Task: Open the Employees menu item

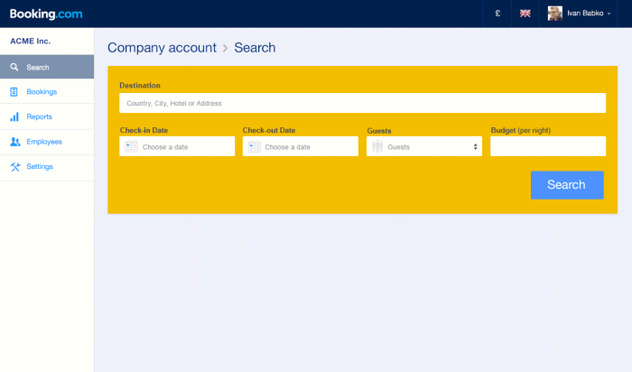Action: (x=44, y=142)
